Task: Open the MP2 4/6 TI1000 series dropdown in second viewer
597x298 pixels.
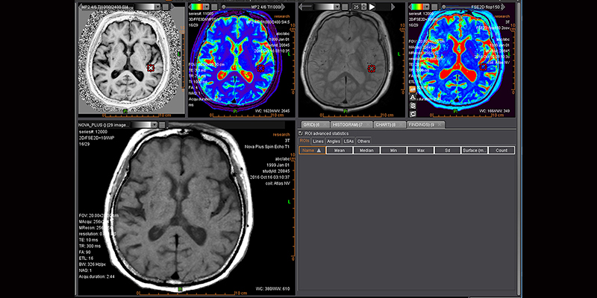Action: tap(253, 6)
